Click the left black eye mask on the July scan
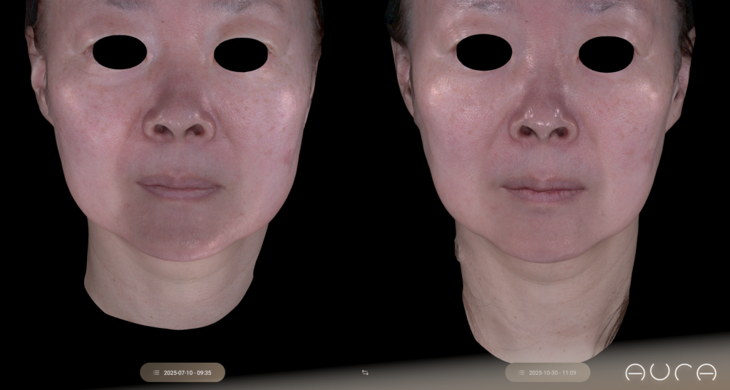The height and width of the screenshot is (390, 730). coord(119,53)
